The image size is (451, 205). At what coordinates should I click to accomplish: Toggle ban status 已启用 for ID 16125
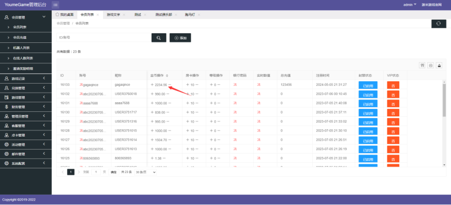click(x=368, y=159)
